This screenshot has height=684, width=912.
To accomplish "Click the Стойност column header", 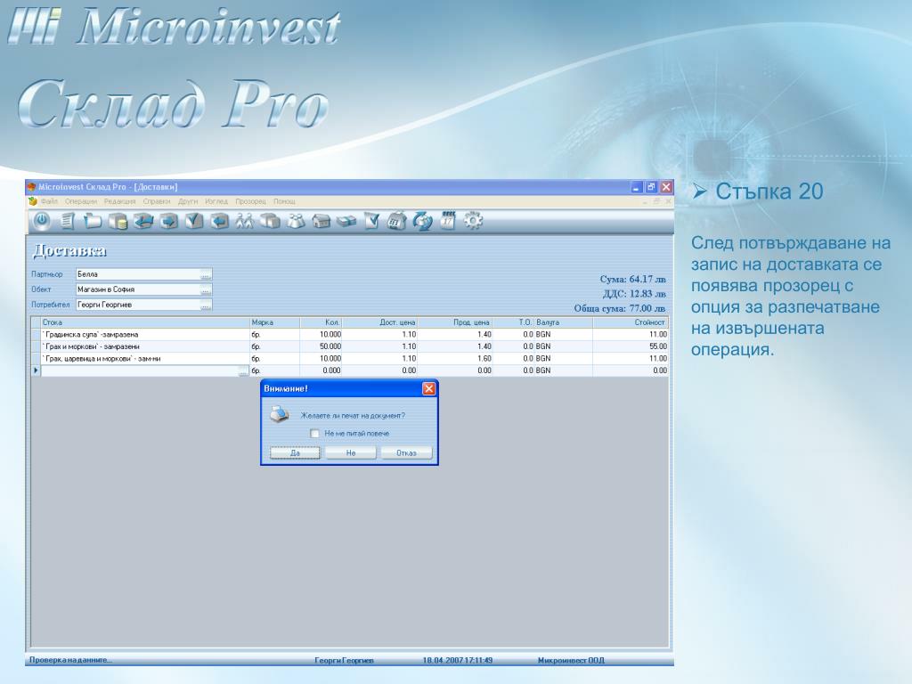I will tap(631, 322).
